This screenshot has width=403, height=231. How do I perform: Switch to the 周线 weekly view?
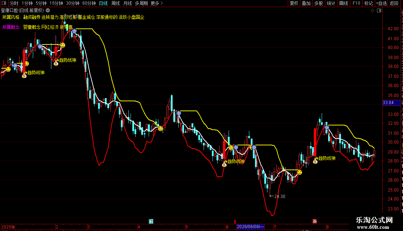[x=116, y=3]
